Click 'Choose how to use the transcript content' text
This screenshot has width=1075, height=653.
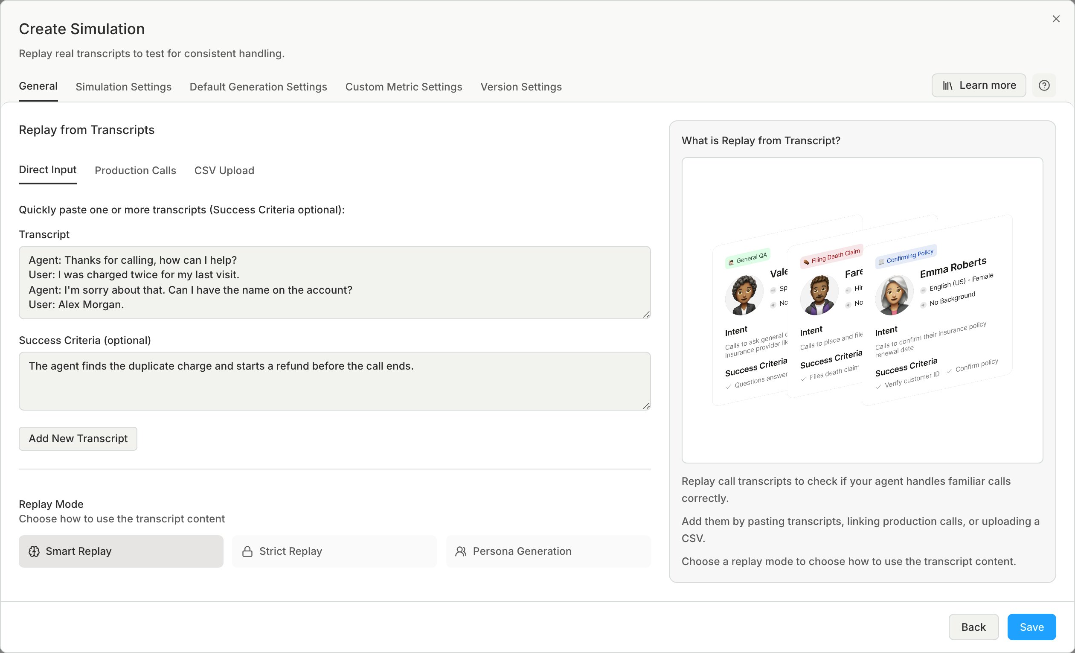[122, 519]
